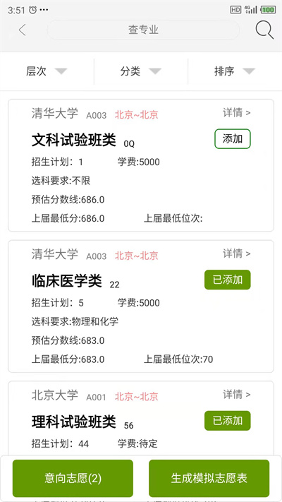The image size is (282, 502).
Task: Tap the battery indicator icon
Action: point(268,10)
